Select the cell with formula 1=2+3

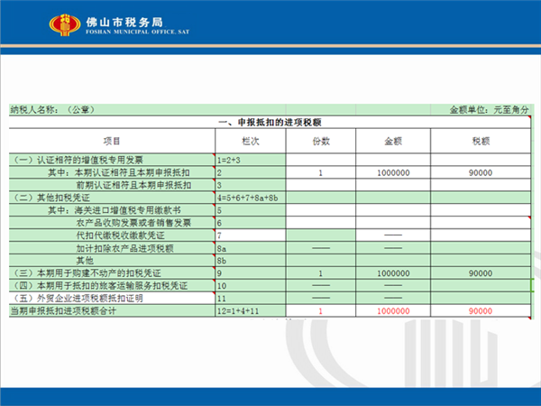pos(251,160)
